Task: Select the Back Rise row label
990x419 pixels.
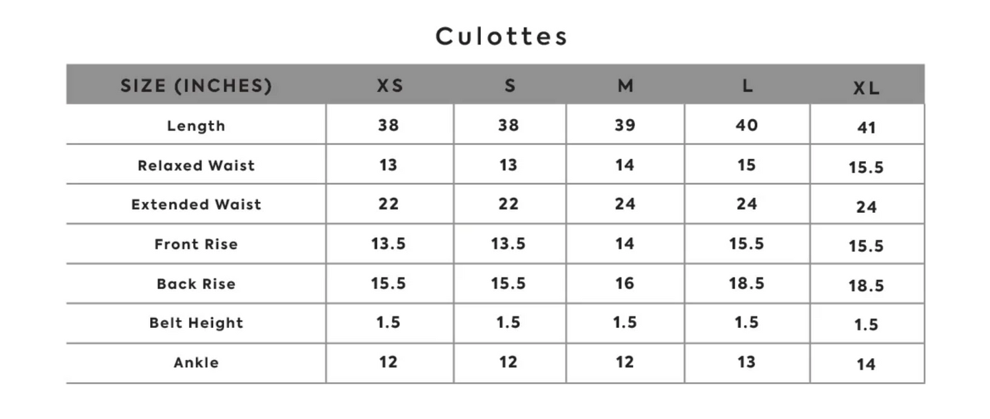Action: point(196,284)
